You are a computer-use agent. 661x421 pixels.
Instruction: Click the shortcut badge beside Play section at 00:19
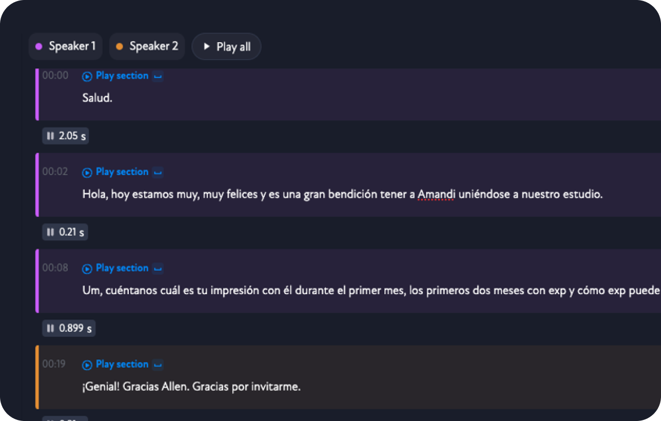click(x=158, y=365)
